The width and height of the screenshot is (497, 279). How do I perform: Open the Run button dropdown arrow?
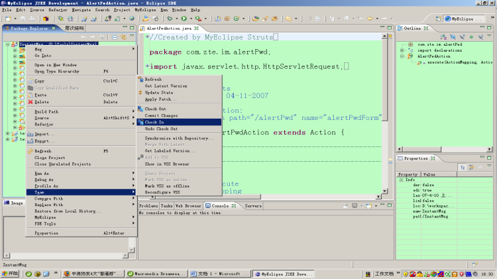click(x=191, y=19)
